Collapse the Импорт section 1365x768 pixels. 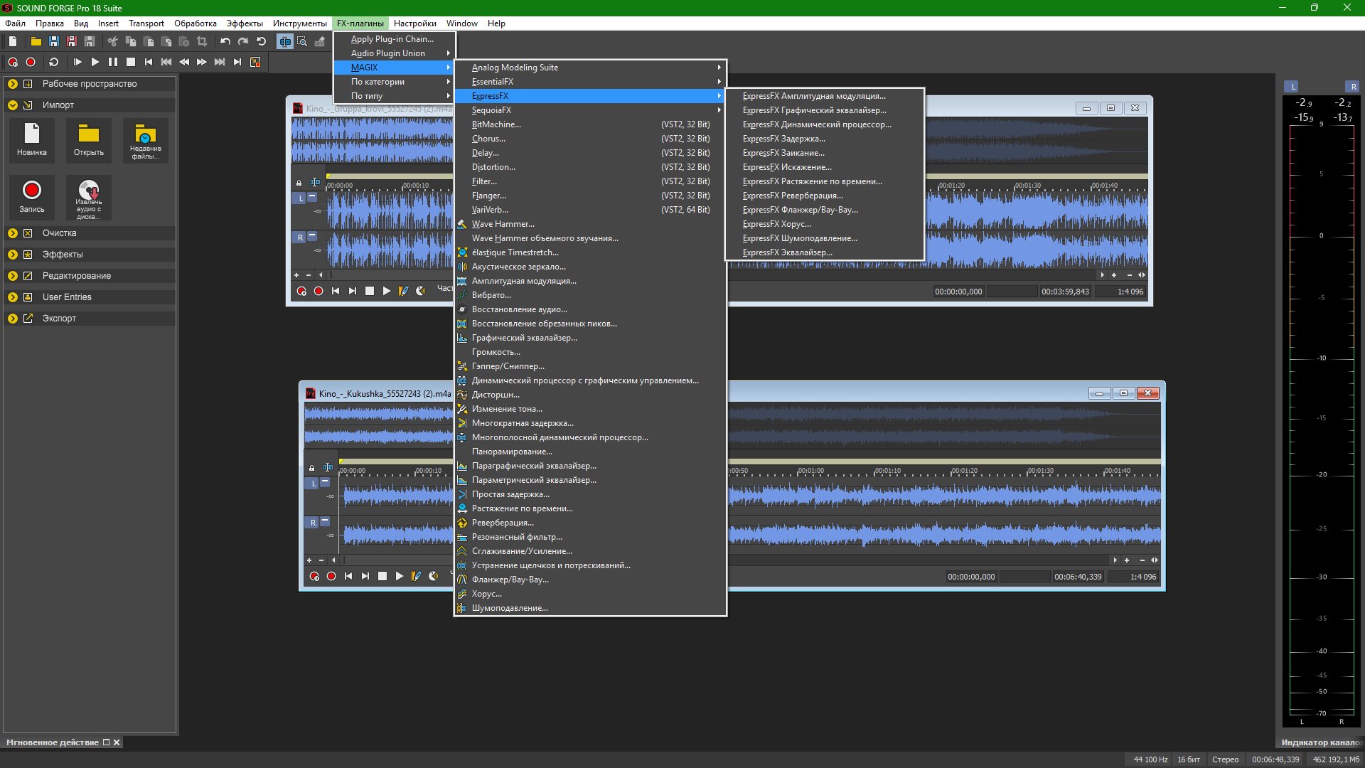[13, 105]
